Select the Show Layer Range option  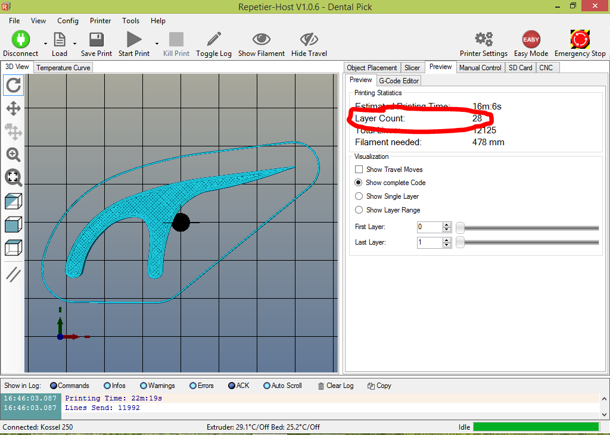pos(359,210)
